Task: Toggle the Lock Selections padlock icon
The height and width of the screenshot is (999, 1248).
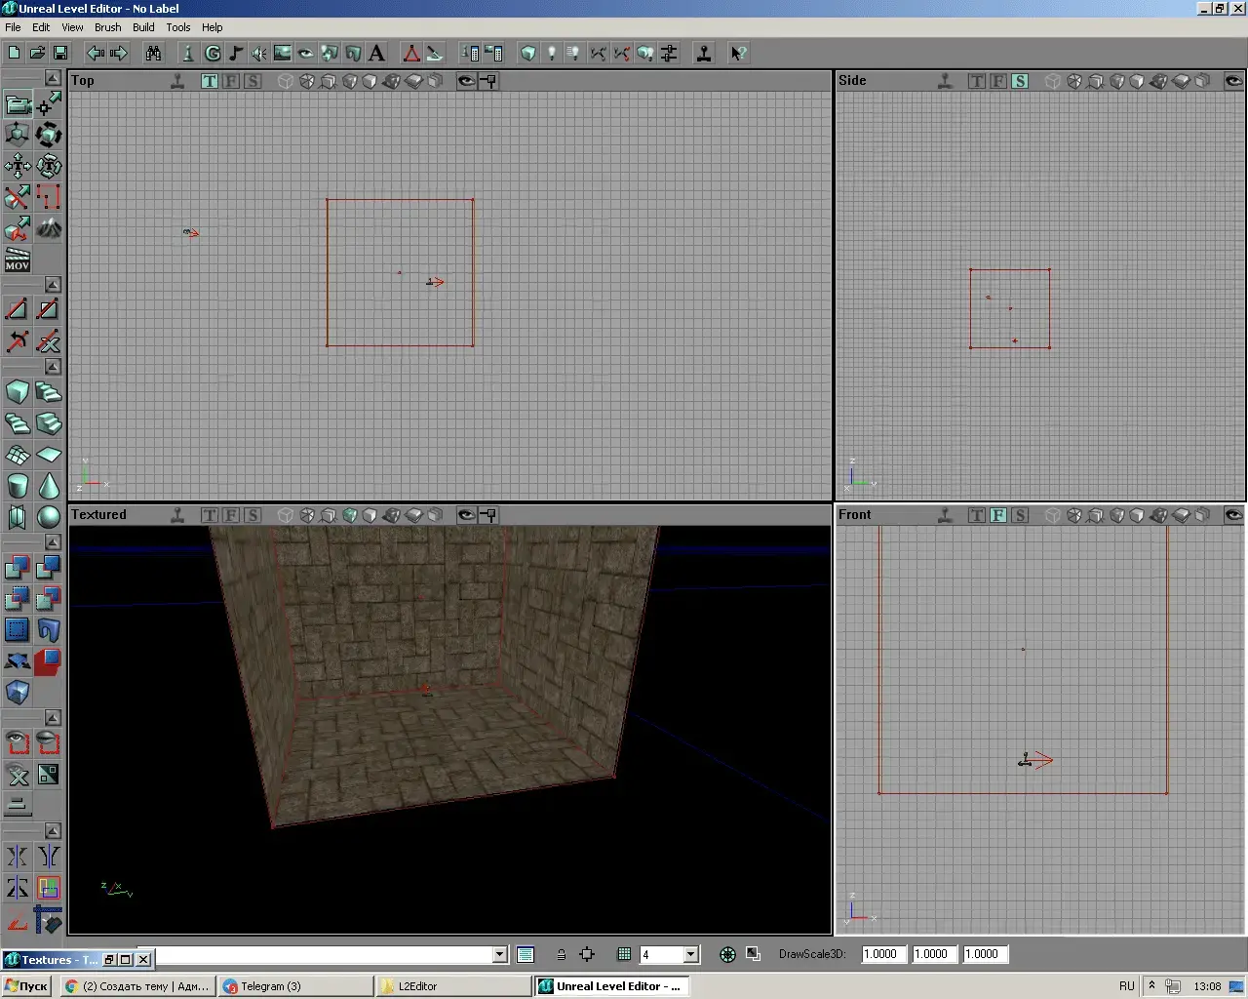Action: [x=562, y=954]
